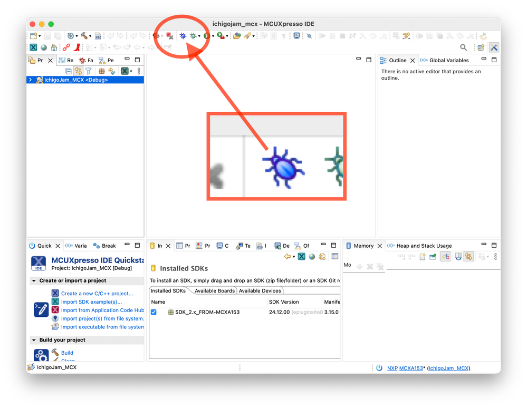Click the open folder icon next to rocket
Viewport: 527px width, 408px height.
pos(237,36)
